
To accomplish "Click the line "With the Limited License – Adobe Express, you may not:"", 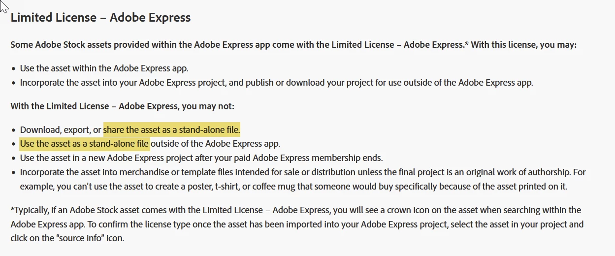I will tap(123, 106).
